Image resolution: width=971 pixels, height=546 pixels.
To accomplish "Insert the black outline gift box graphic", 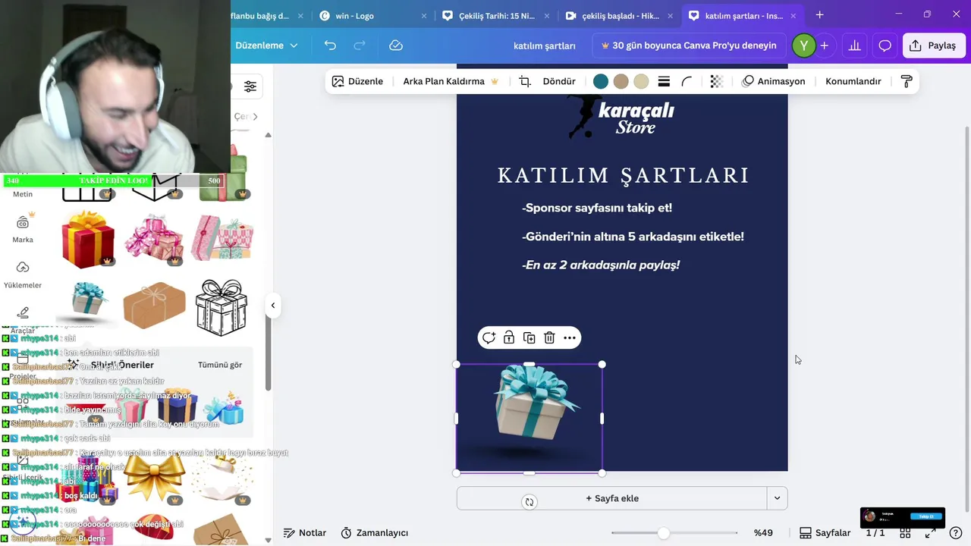I will point(222,307).
